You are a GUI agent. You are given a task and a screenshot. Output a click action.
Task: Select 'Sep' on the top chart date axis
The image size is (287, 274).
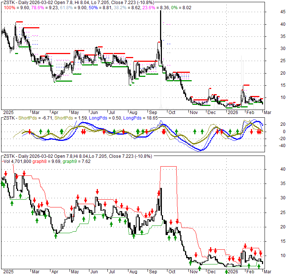coord(153,113)
